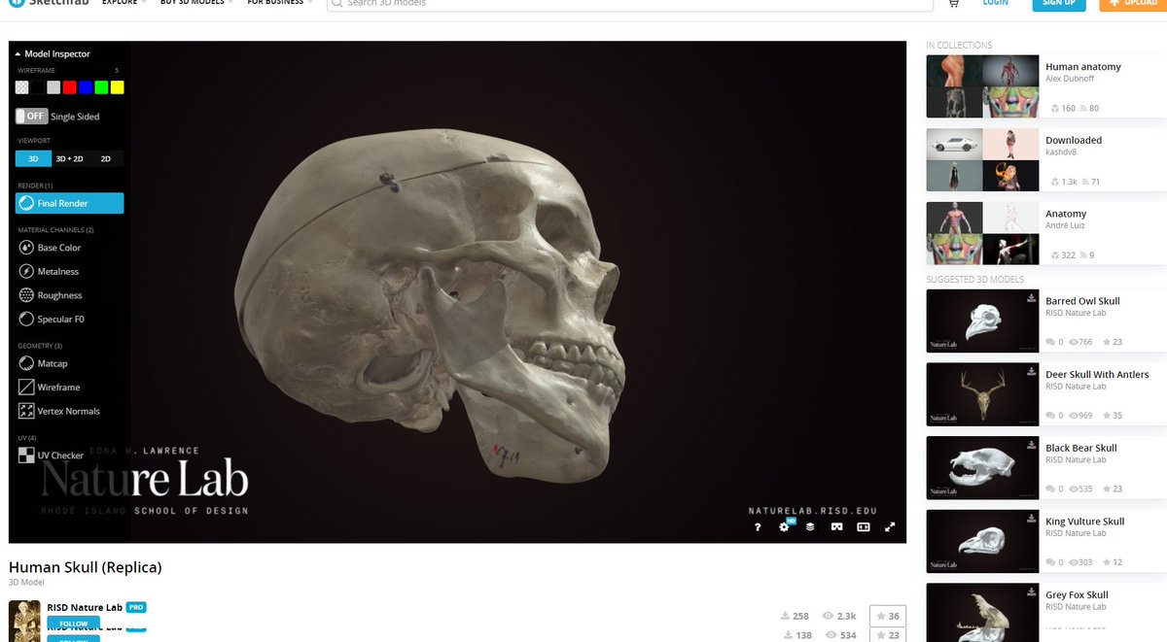Click the PRO badge beside RISD Nature Lab
The height and width of the screenshot is (642, 1167).
tap(135, 607)
